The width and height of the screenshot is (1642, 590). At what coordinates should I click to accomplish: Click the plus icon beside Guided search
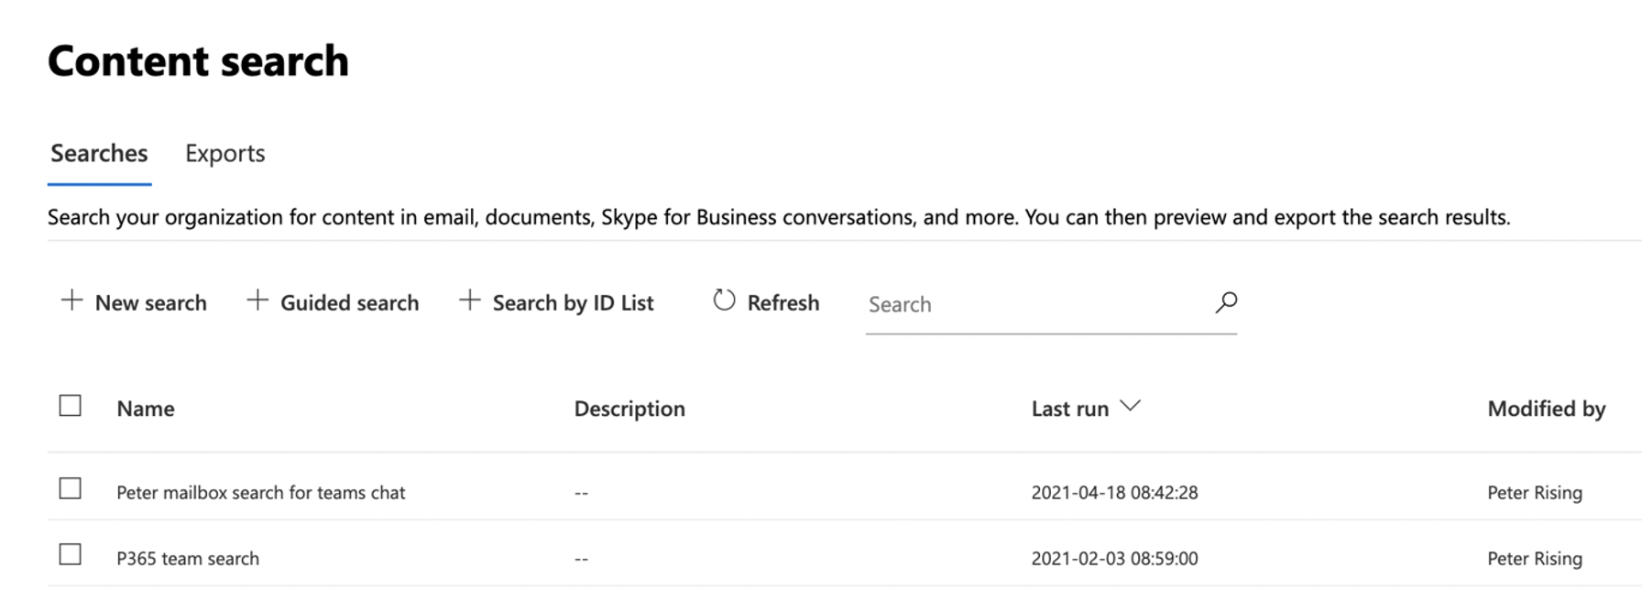click(x=257, y=300)
